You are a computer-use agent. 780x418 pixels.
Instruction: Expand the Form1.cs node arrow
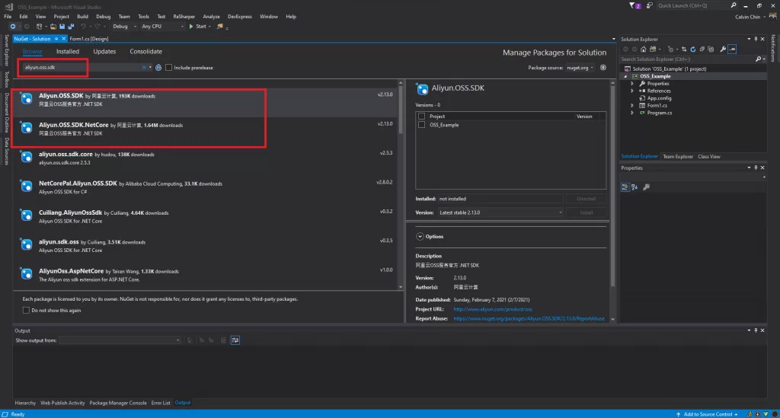[x=632, y=105]
